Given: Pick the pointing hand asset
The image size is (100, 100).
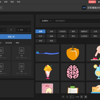Looking at the screenshot, I should [93, 53].
